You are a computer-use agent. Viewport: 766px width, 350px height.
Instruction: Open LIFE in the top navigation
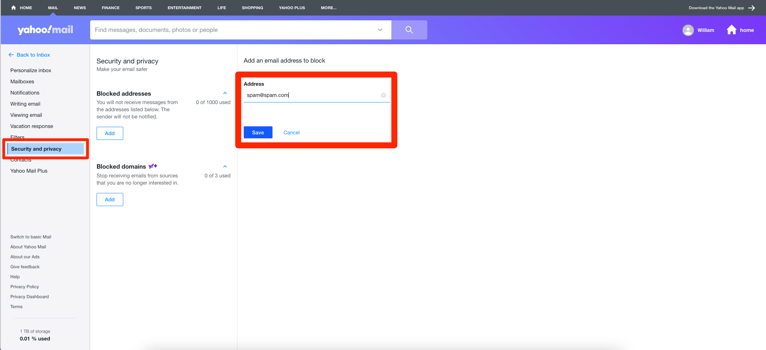tap(222, 8)
